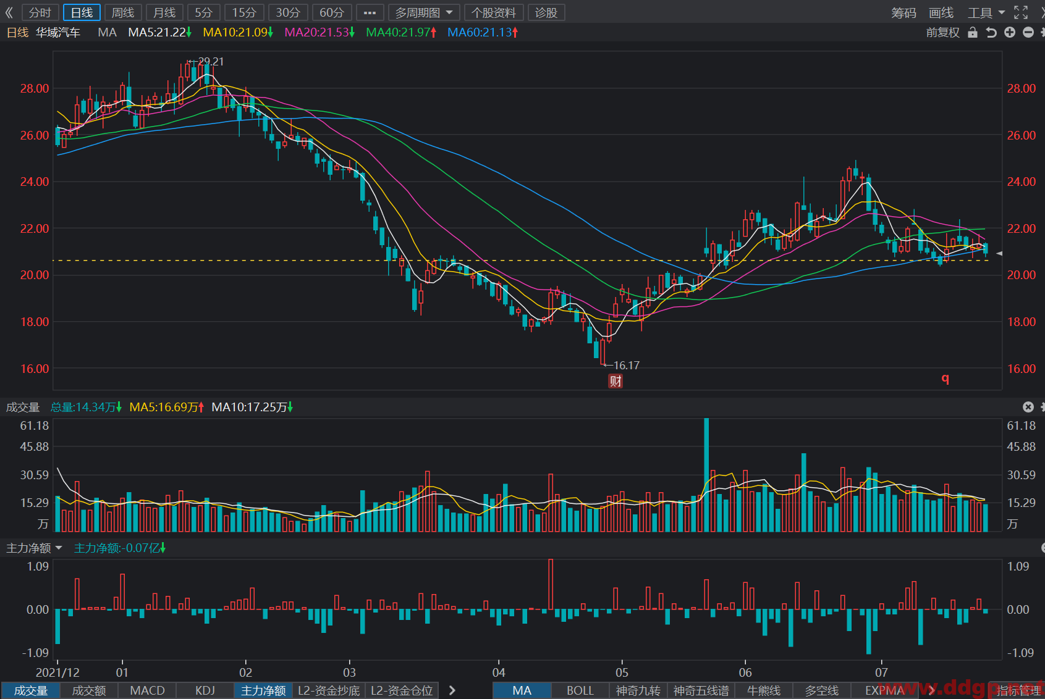The height and width of the screenshot is (699, 1045).
Task: Click the 总量:14.34万 volume label
Action: (x=86, y=407)
